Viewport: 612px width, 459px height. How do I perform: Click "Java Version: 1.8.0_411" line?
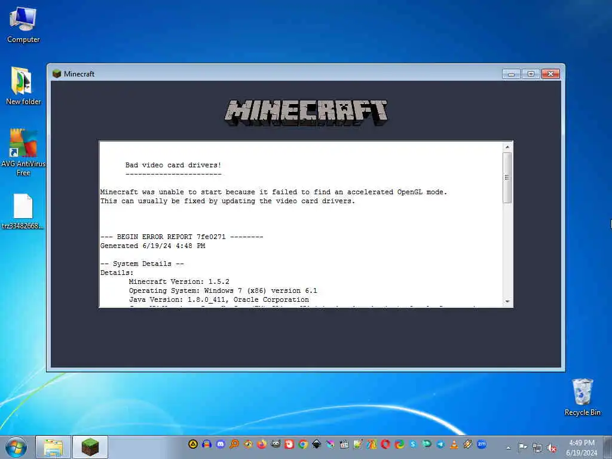(219, 300)
